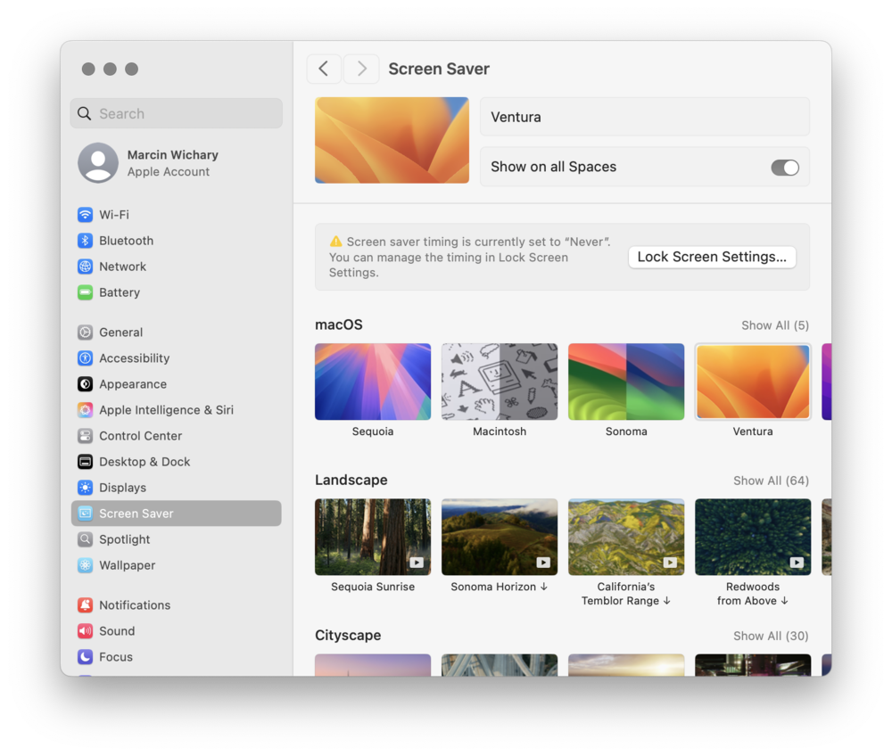892x756 pixels.
Task: Click the Screen Saver sidebar icon
Action: [x=85, y=514]
